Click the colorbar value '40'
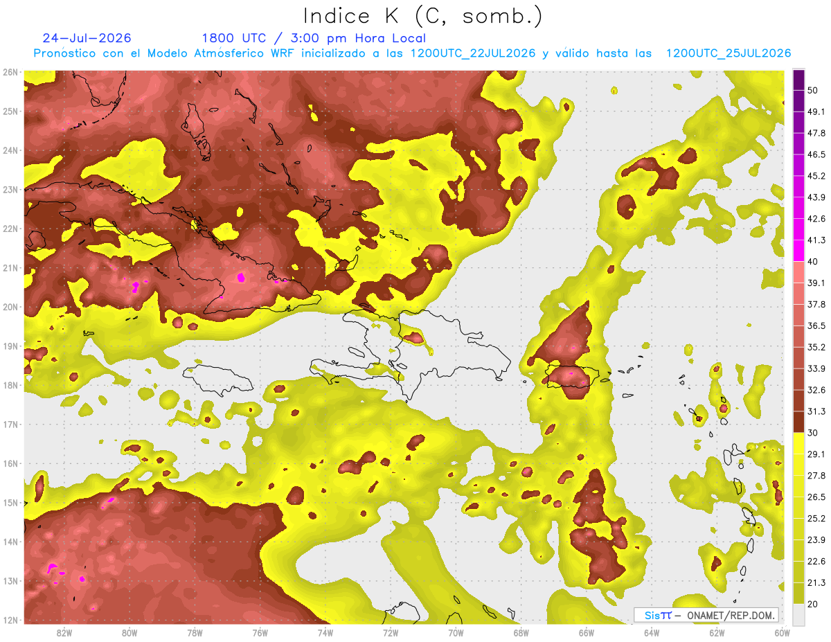This screenshot has width=831, height=642. tap(814, 262)
